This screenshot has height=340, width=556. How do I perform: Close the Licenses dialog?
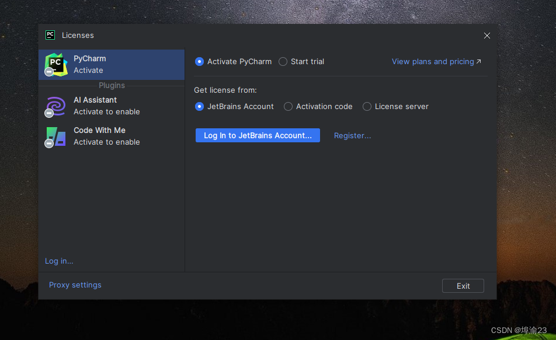coord(487,36)
